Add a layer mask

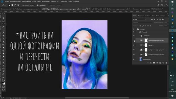coord(154,63)
